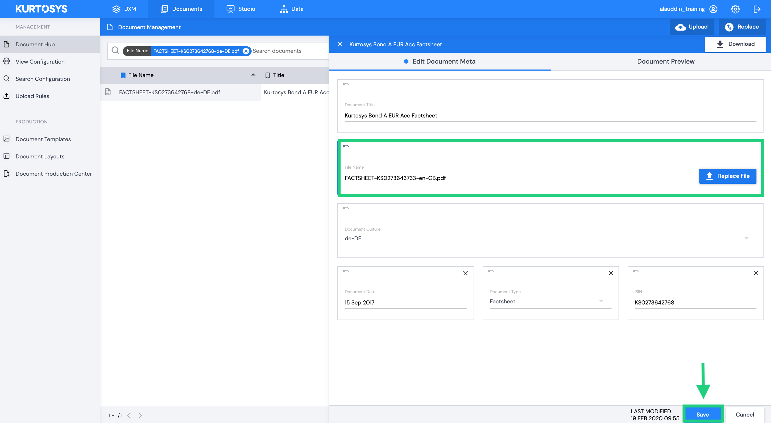
Task: Undo changes to Document Type
Action: point(491,272)
